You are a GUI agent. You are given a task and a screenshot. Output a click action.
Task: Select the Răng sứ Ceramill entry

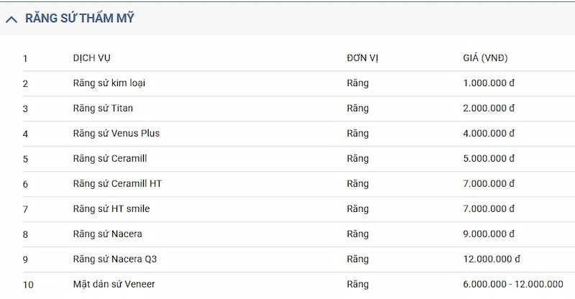(110, 159)
